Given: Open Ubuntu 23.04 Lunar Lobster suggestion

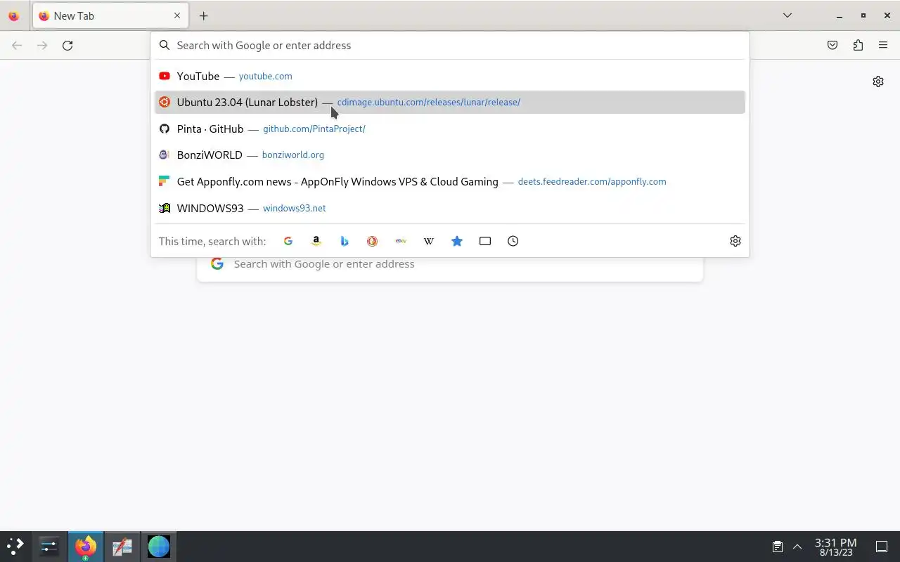Looking at the screenshot, I should pos(450,102).
